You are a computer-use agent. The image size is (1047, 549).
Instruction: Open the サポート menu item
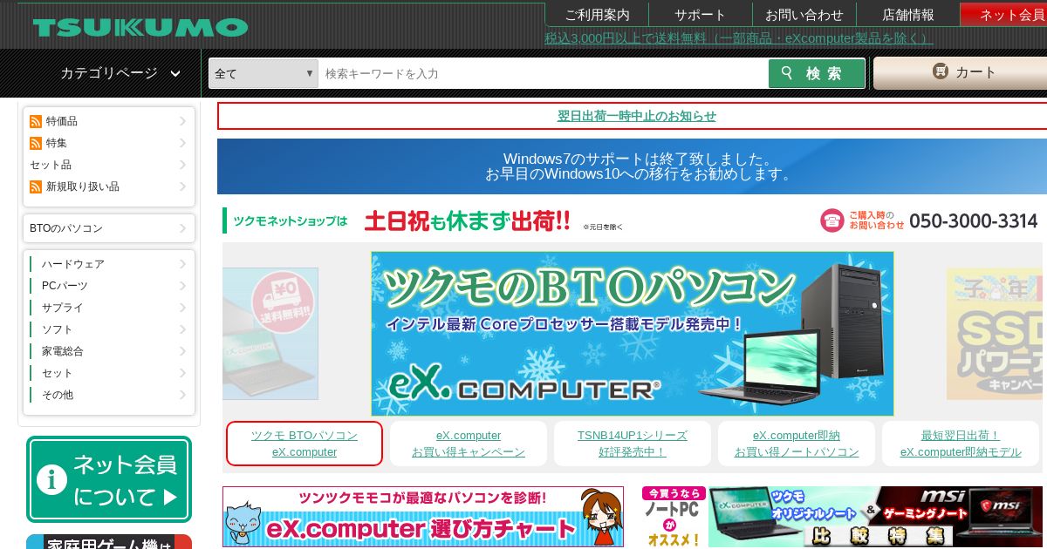(x=700, y=15)
